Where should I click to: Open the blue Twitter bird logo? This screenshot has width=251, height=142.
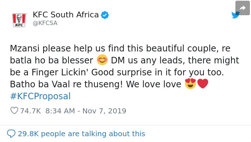click(235, 15)
